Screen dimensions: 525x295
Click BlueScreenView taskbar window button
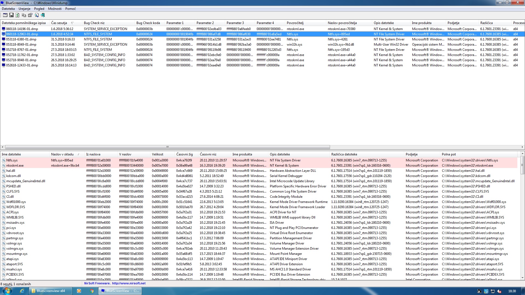[x=120, y=291]
